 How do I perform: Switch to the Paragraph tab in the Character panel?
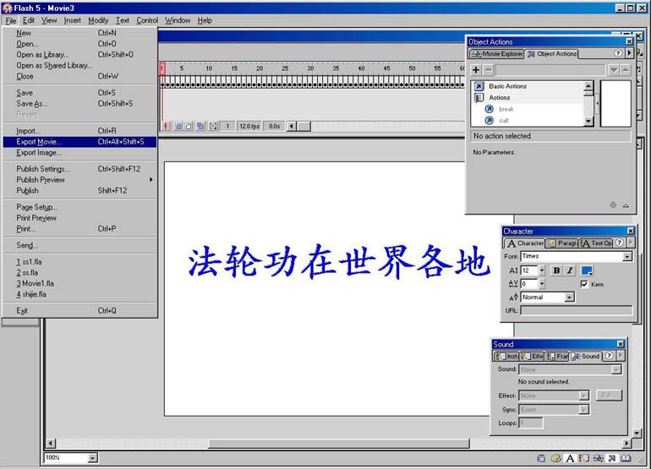click(x=562, y=243)
